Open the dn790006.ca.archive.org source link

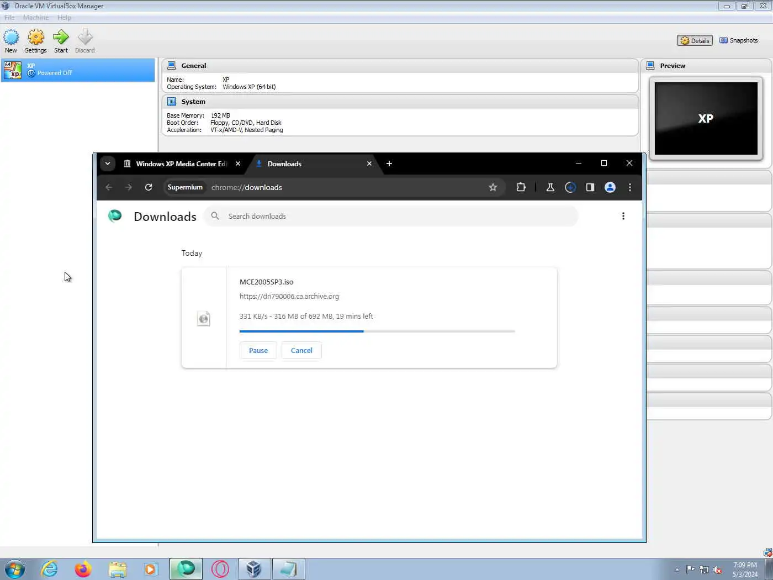(289, 296)
